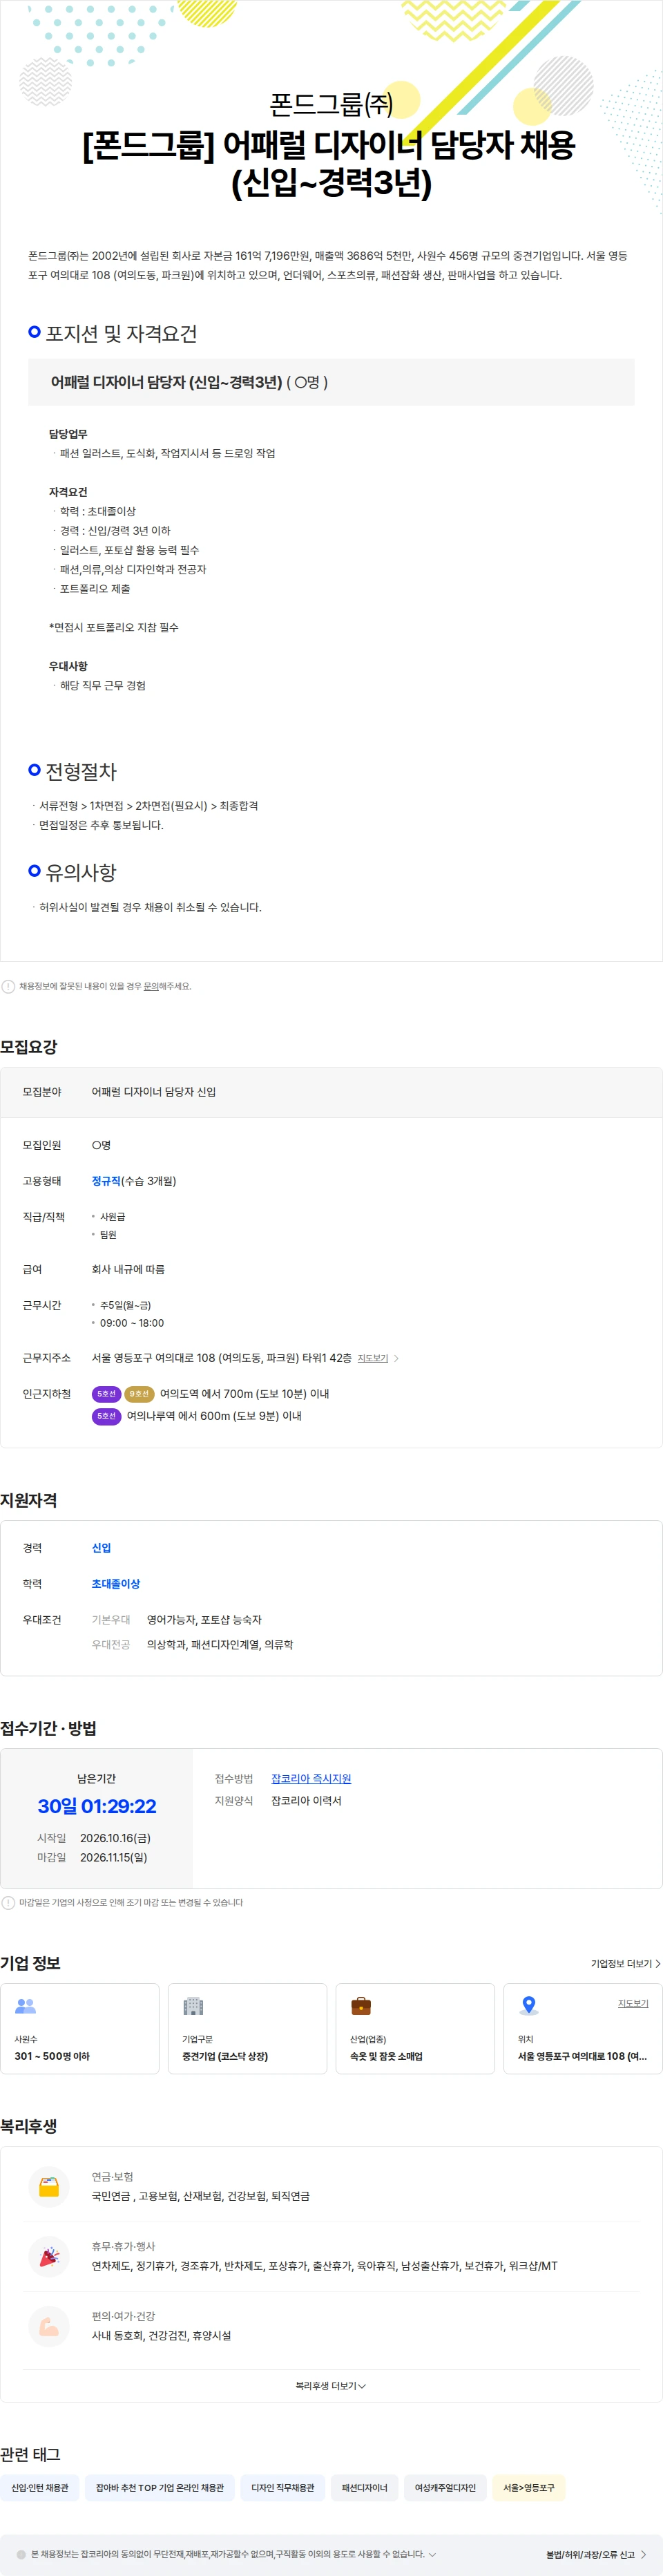Open 지도보기 link beside 근무지주소
The height and width of the screenshot is (2576, 663).
(x=373, y=1358)
